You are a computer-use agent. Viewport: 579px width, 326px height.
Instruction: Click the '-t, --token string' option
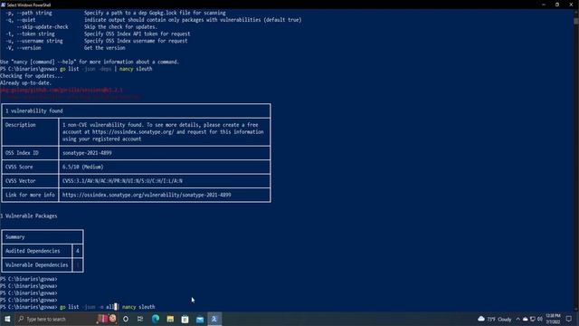(x=30, y=34)
